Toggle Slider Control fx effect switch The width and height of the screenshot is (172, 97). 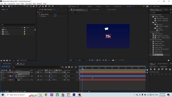coord(40,14)
